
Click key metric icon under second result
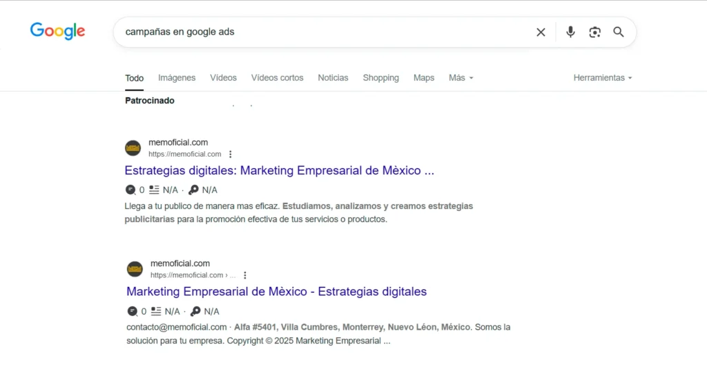(195, 311)
